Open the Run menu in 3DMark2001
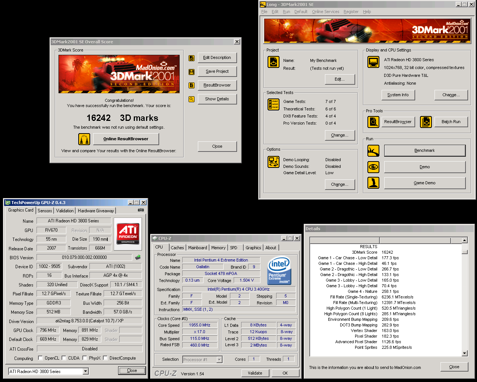Image resolution: width=477 pixels, height=382 pixels. [x=286, y=12]
